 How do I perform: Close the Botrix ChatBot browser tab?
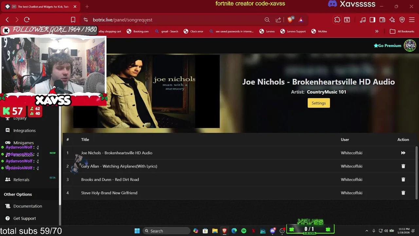[75, 7]
